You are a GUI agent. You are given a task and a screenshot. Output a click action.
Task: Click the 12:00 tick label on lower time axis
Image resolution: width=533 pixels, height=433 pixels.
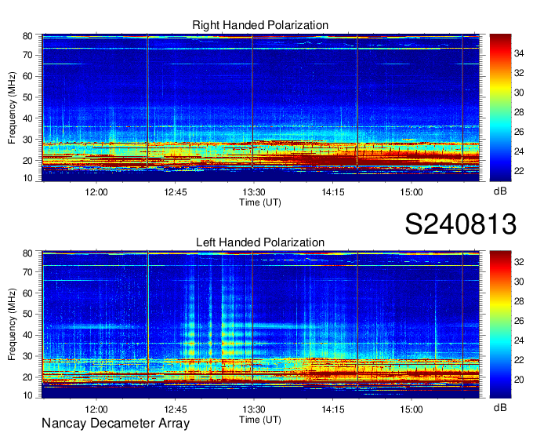pos(96,409)
